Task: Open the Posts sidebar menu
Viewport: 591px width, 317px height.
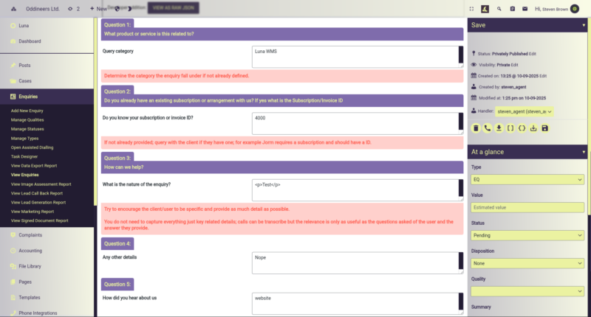Action: (x=24, y=66)
